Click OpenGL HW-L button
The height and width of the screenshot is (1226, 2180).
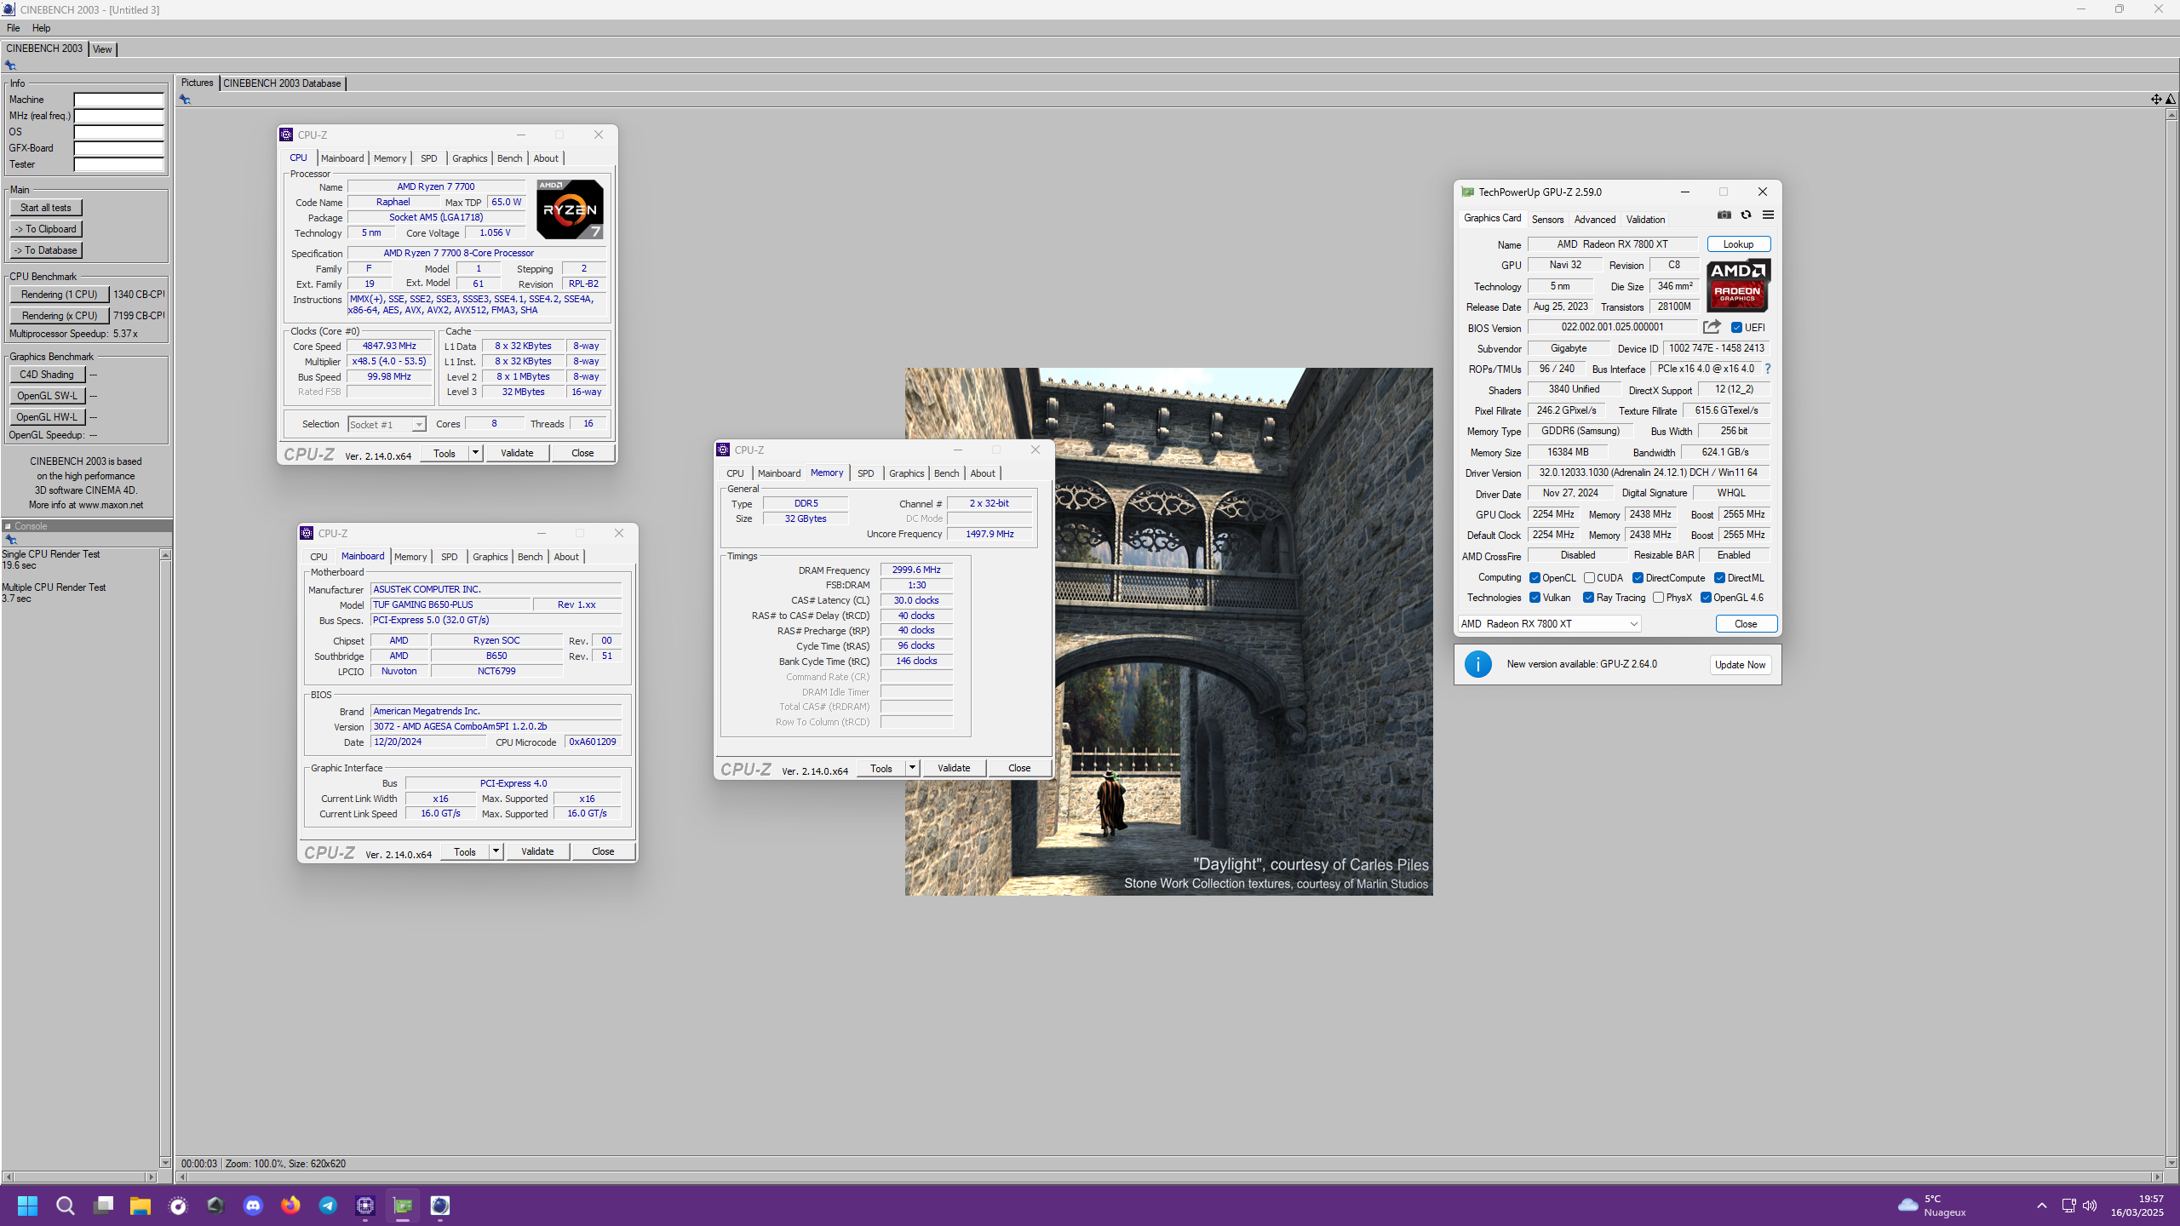[x=47, y=417]
